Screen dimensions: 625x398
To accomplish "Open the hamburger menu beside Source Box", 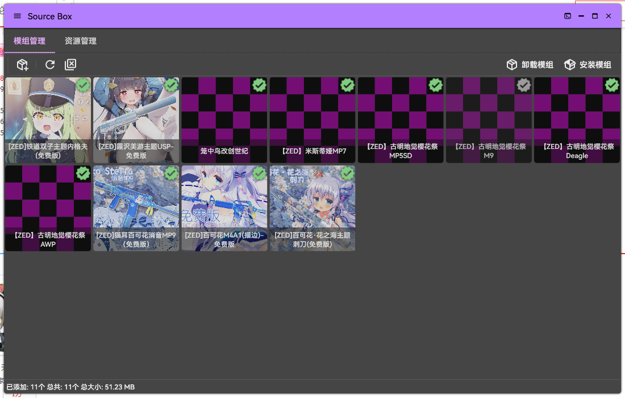I will (x=17, y=16).
